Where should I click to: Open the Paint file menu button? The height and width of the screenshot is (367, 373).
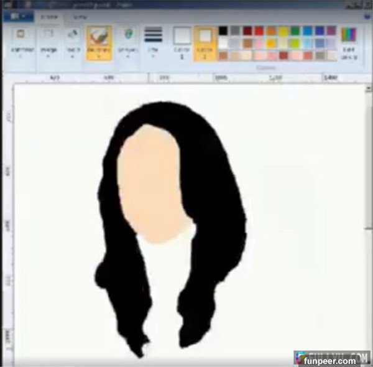(19, 17)
